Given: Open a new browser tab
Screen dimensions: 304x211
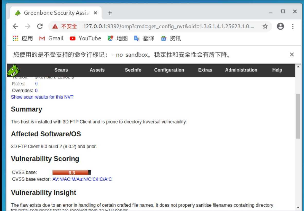Looking at the screenshot, I should pos(110,13).
